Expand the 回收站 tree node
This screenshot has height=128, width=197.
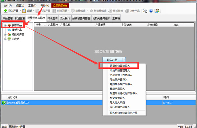point(5,39)
